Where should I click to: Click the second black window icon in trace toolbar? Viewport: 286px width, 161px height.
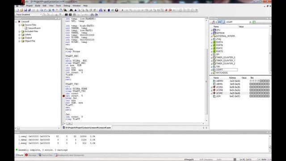tap(70, 15)
